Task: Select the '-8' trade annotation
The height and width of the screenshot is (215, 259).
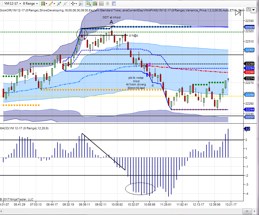Action: point(152,85)
